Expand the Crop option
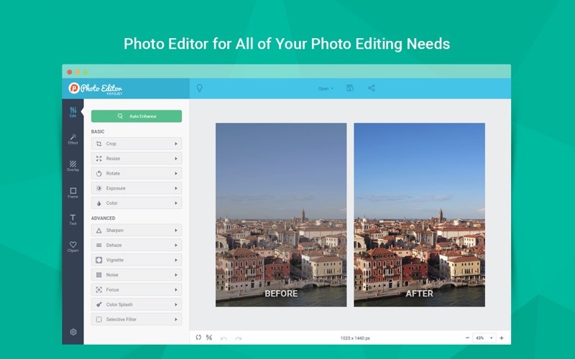 click(x=136, y=144)
